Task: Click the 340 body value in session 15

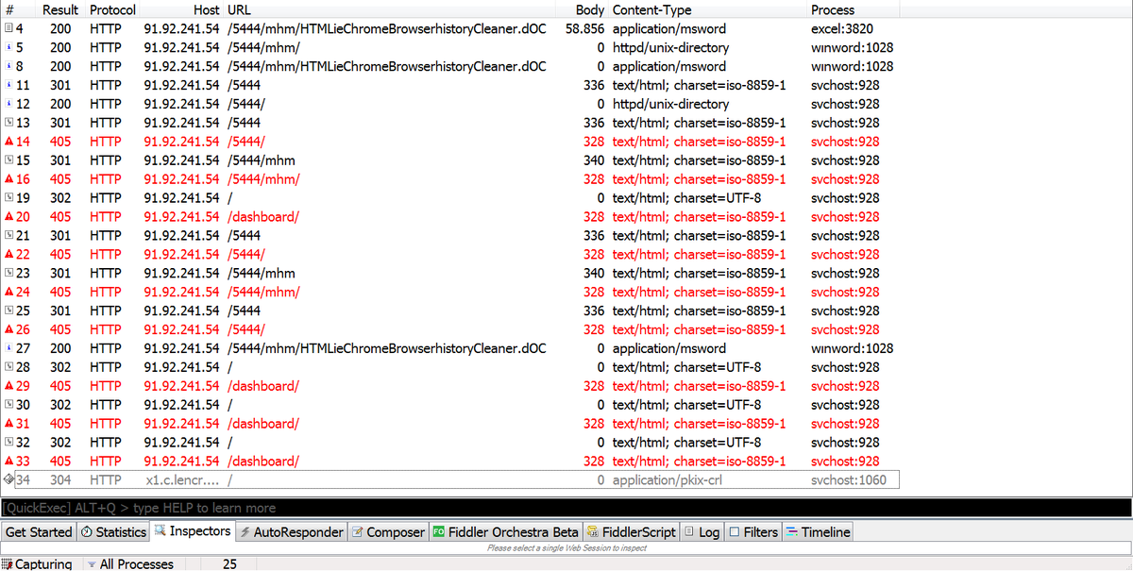Action: 594,160
